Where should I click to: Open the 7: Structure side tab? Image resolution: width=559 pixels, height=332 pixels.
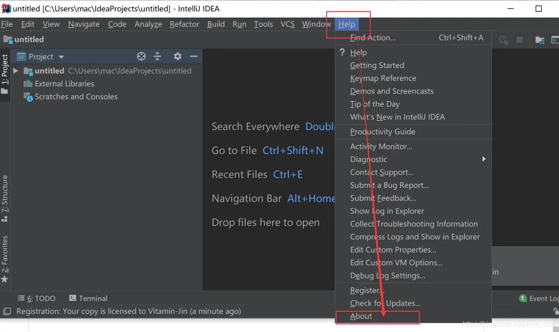pyautogui.click(x=5, y=199)
